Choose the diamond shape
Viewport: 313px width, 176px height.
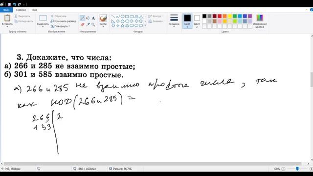118,21
